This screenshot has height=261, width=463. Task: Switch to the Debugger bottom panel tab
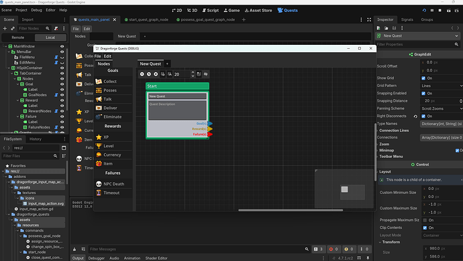tap(96, 258)
